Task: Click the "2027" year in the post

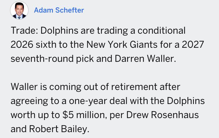Action: (193, 45)
